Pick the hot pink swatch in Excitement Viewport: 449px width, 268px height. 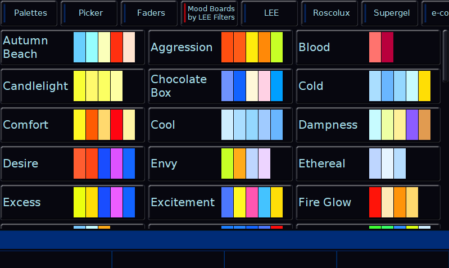coord(252,202)
